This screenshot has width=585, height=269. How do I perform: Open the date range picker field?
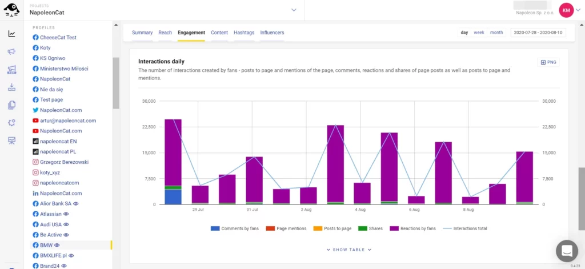[537, 33]
